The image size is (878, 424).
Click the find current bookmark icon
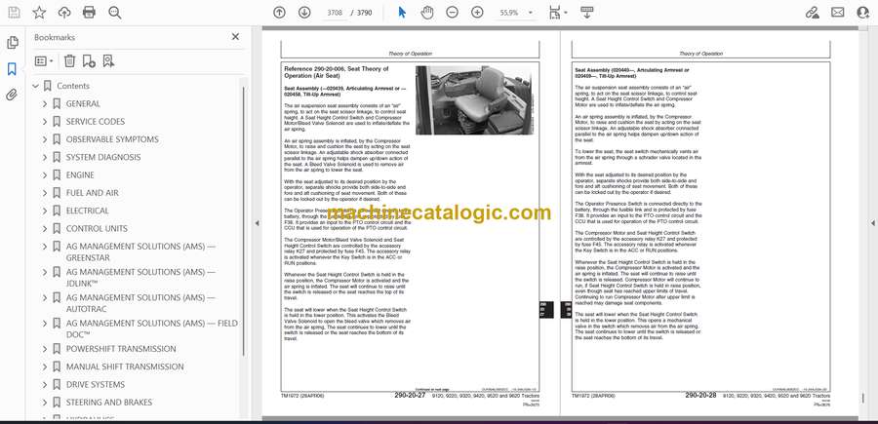[108, 61]
